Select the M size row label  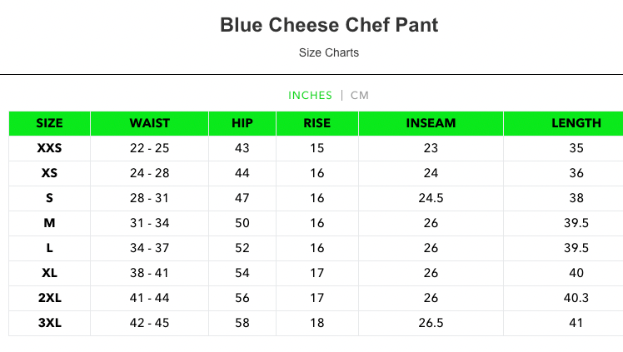[50, 223]
